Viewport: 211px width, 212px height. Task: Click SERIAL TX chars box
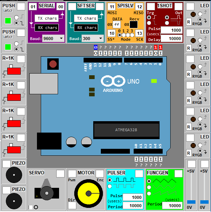pos(47,18)
